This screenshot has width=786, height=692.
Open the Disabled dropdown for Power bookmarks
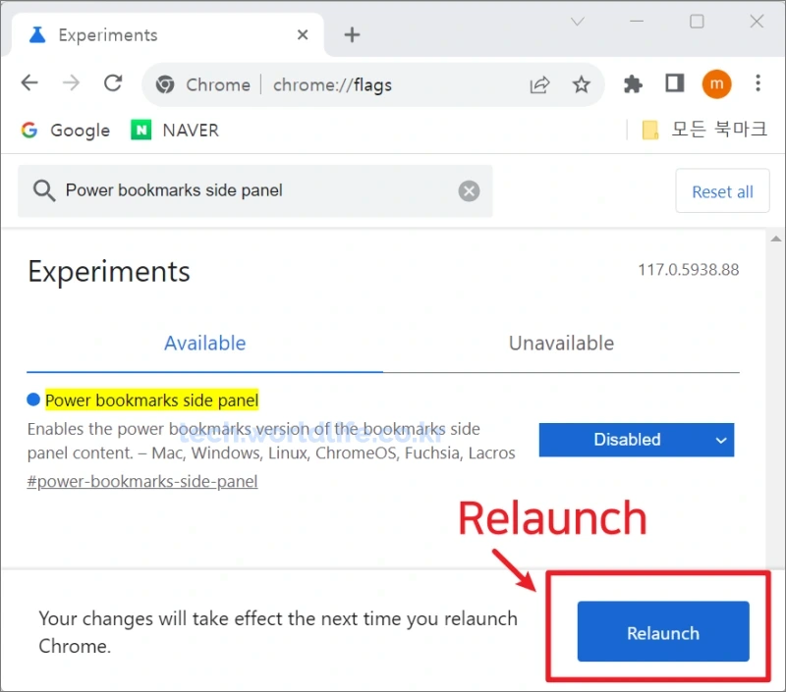pyautogui.click(x=636, y=440)
